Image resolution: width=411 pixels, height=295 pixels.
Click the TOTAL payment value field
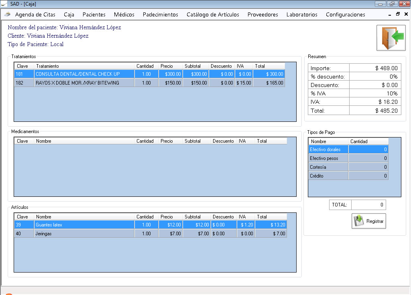click(368, 205)
